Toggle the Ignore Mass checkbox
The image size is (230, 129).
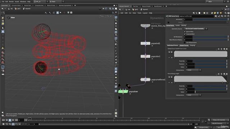(185, 32)
